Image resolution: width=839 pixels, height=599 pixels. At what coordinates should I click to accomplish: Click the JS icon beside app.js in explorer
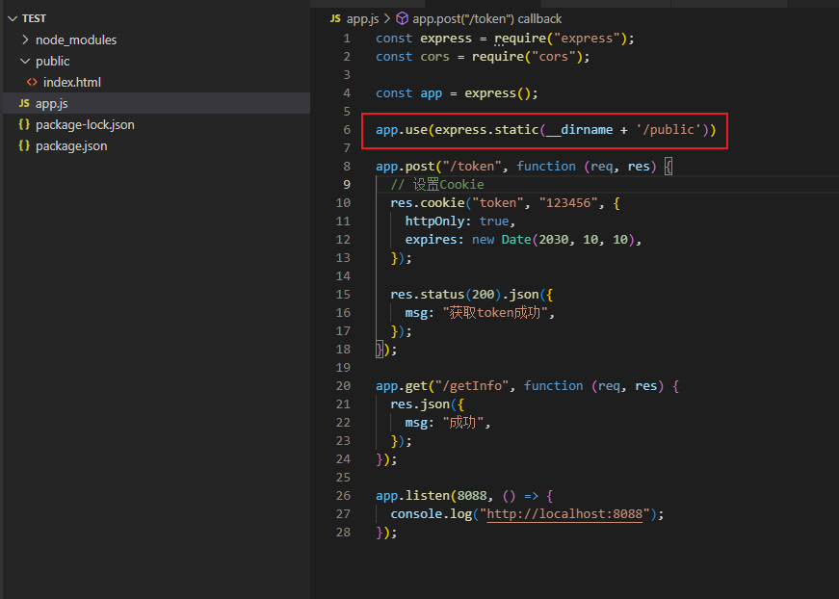point(24,103)
